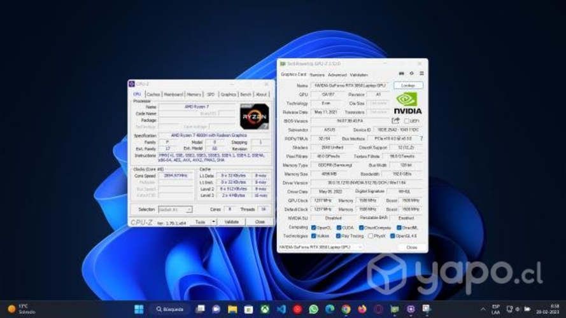Open the Chat app on the taskbar
566x318 pixels.
pos(216,309)
